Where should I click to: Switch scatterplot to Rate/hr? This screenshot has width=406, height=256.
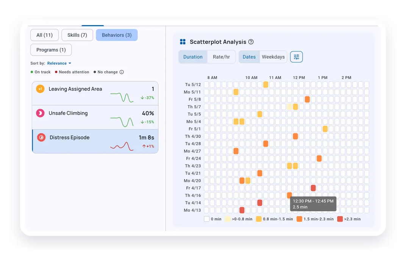coord(222,57)
